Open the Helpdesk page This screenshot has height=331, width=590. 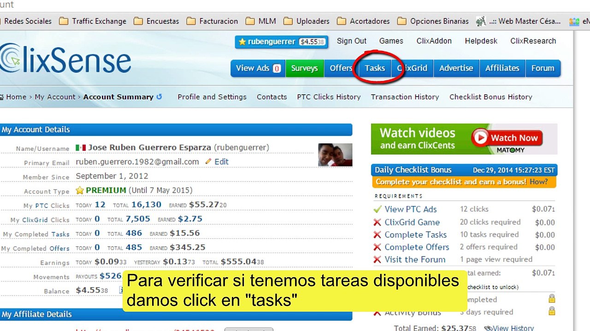pos(481,41)
